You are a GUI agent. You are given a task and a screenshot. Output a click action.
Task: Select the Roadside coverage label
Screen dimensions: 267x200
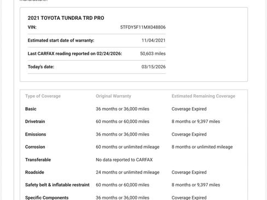pyautogui.click(x=34, y=172)
